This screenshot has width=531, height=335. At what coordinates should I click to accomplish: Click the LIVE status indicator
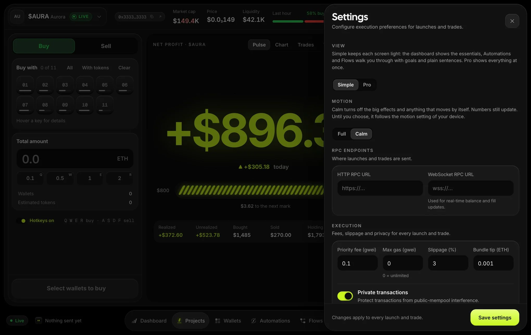tap(81, 17)
